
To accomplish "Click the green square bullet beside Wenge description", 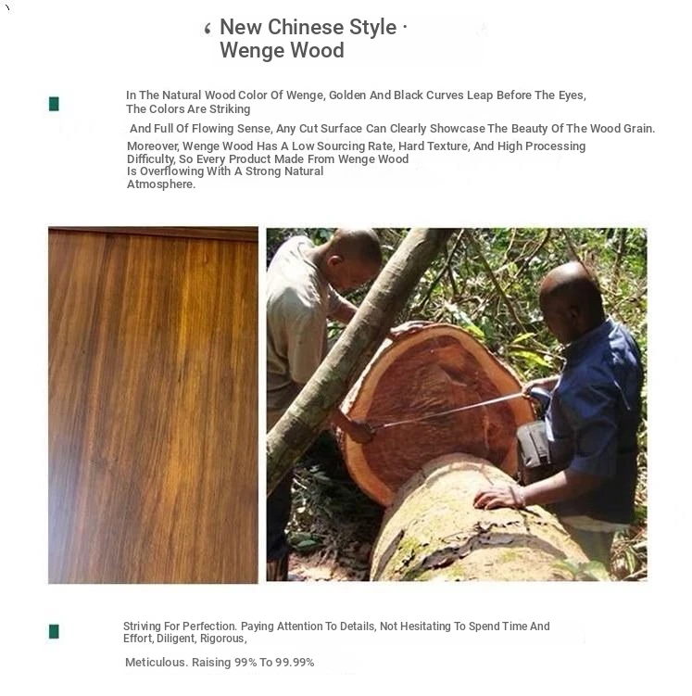I will coord(54,104).
